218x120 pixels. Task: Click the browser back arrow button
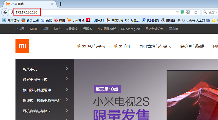pyautogui.click(x=5, y=12)
